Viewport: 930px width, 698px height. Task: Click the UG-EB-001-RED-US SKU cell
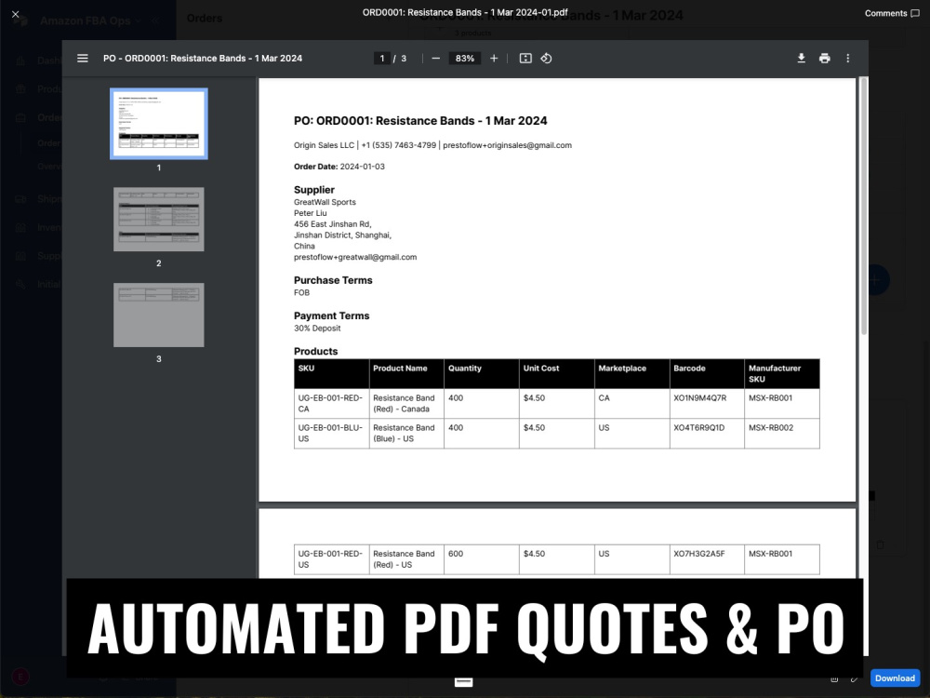332,559
